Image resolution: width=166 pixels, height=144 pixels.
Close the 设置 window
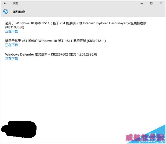click(x=161, y=3)
